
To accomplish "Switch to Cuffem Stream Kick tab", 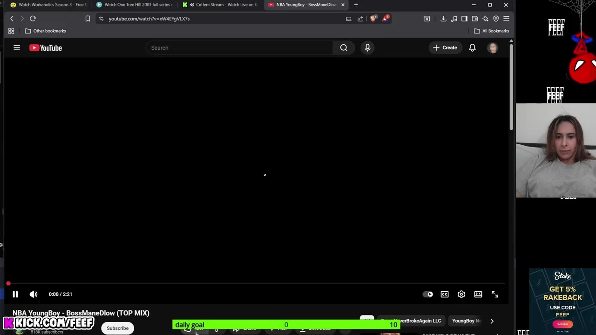I will pyautogui.click(x=220, y=5).
